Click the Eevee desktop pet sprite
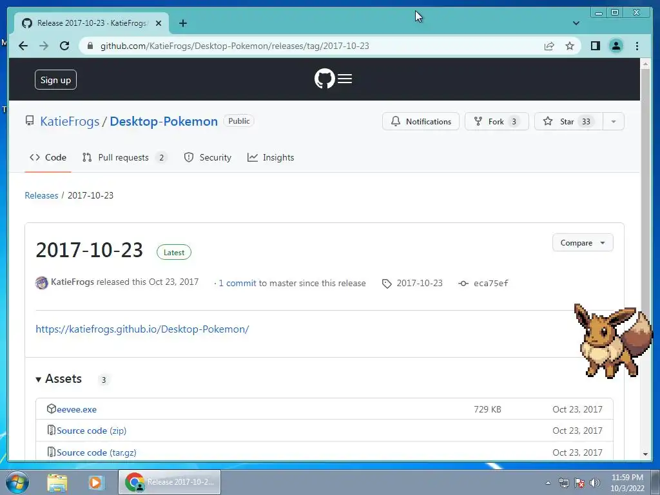 (612, 341)
